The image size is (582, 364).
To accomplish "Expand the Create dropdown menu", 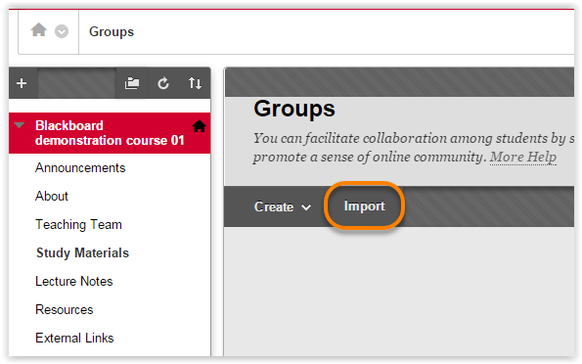I will (283, 206).
